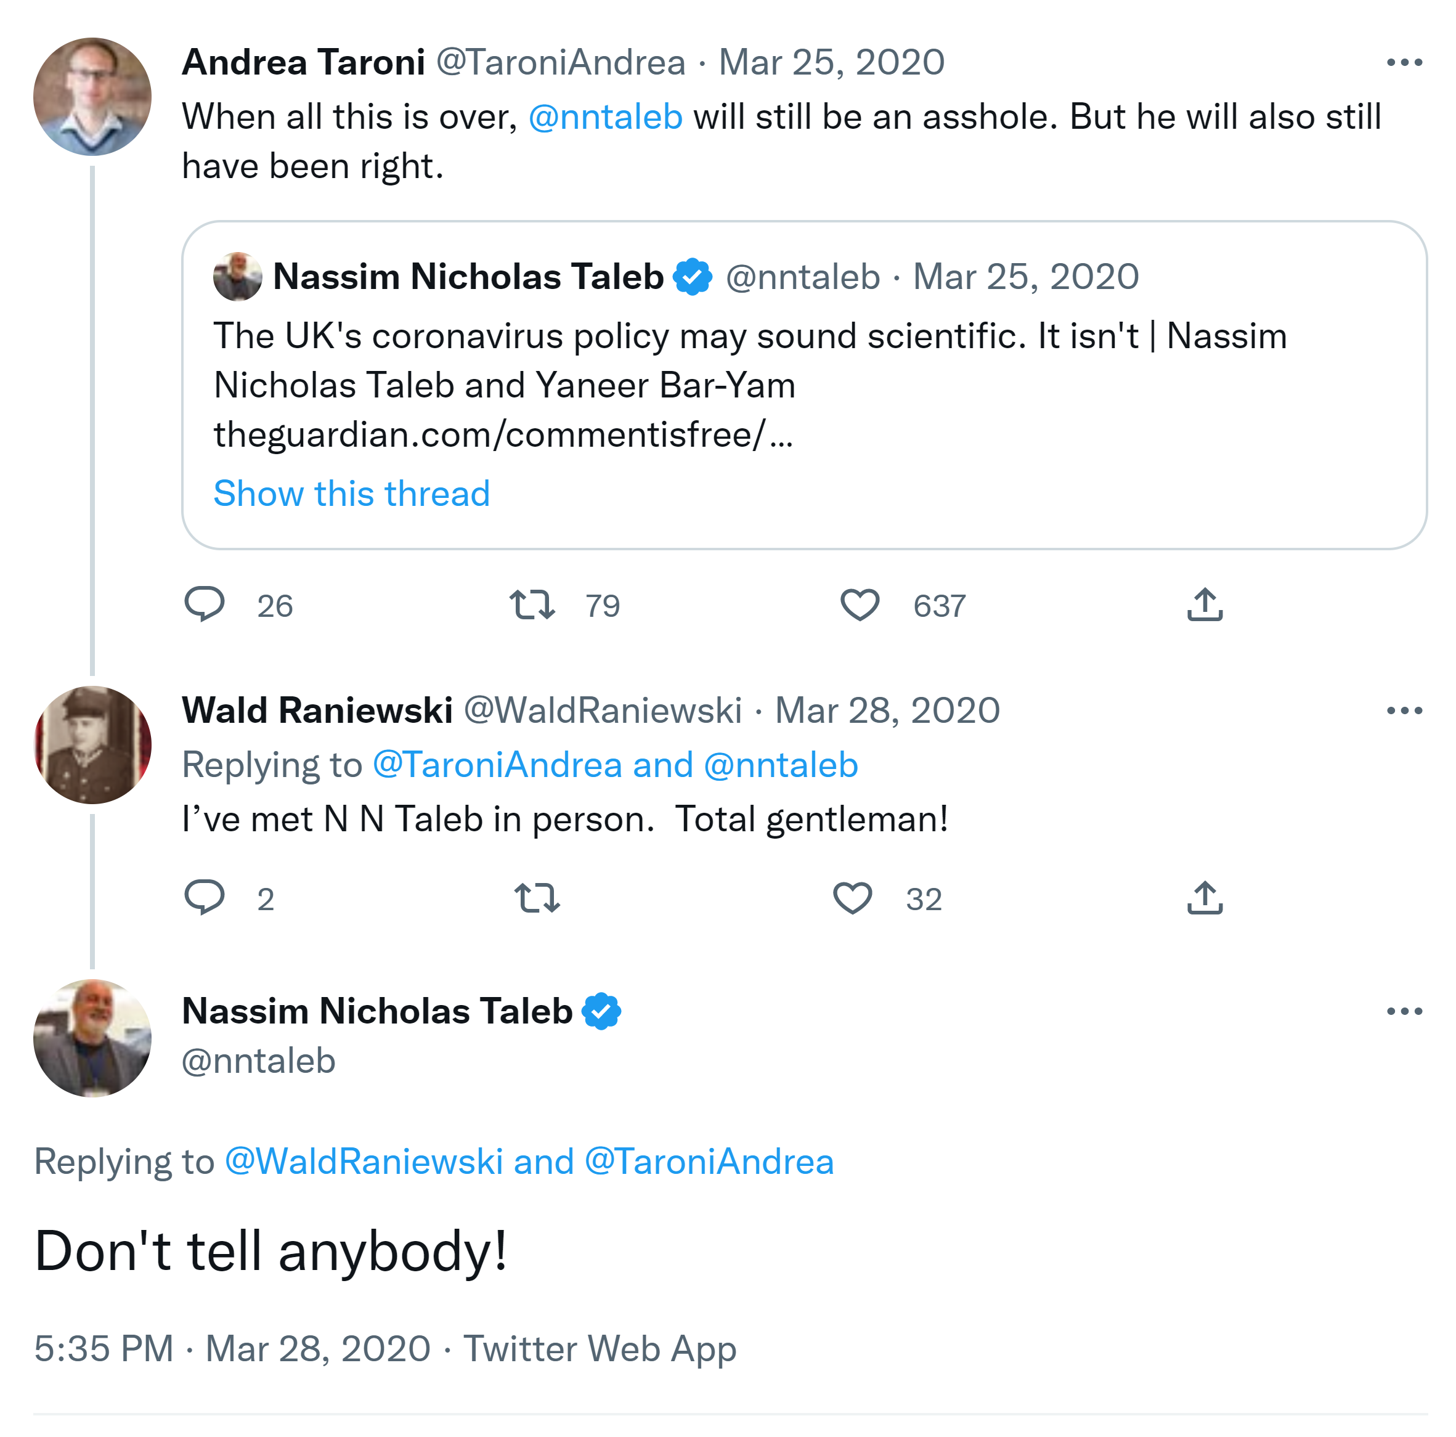Open more options on Taleb's reply tweet

pos(1404,1011)
